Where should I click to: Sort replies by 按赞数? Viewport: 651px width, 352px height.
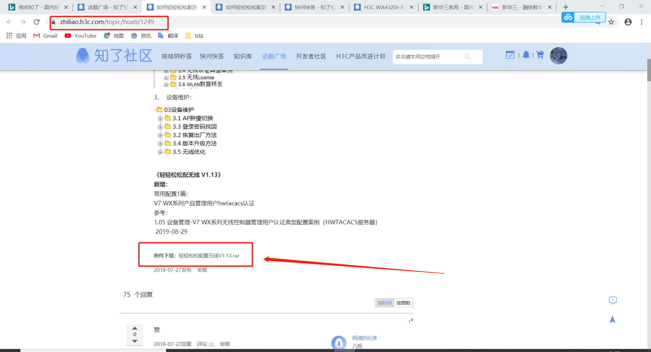[403, 303]
